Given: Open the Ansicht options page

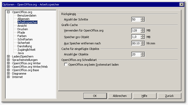Looking at the screenshot, I should coord(22,26).
